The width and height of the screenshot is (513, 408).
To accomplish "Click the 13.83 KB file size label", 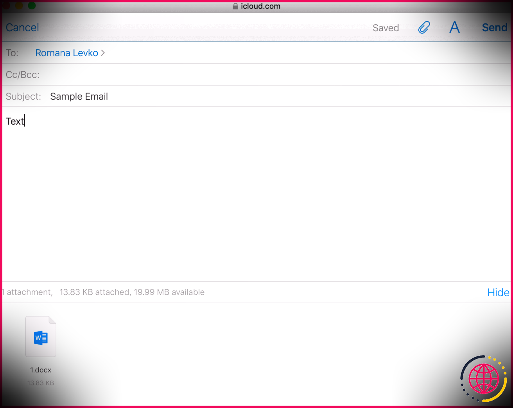I will [41, 383].
